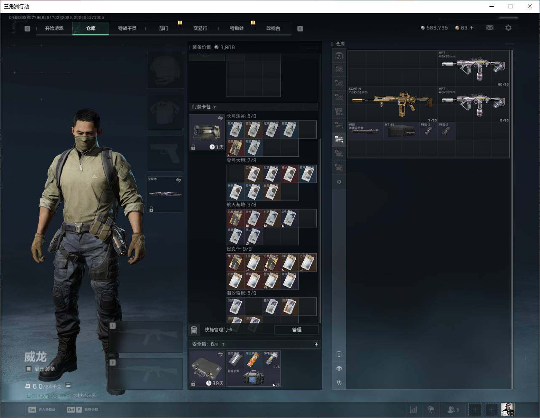The width and height of the screenshot is (540, 418).
Task: Select the orange item in the safe box
Action: point(254,360)
